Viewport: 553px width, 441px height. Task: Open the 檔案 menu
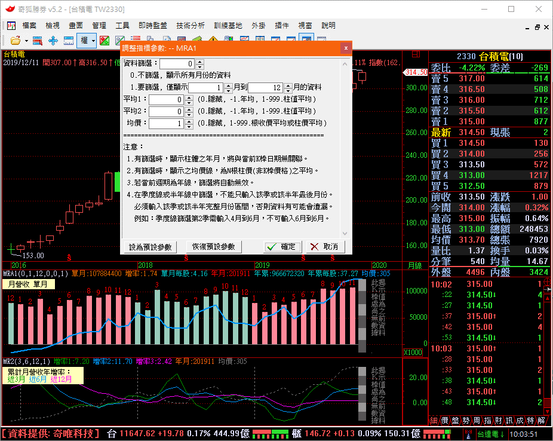[29, 26]
